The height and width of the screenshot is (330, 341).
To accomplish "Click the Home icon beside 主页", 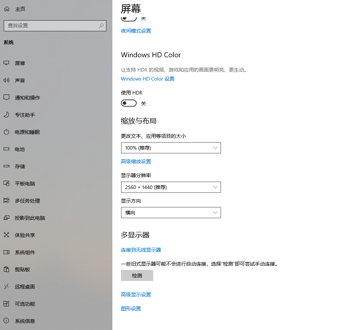I will (7, 9).
